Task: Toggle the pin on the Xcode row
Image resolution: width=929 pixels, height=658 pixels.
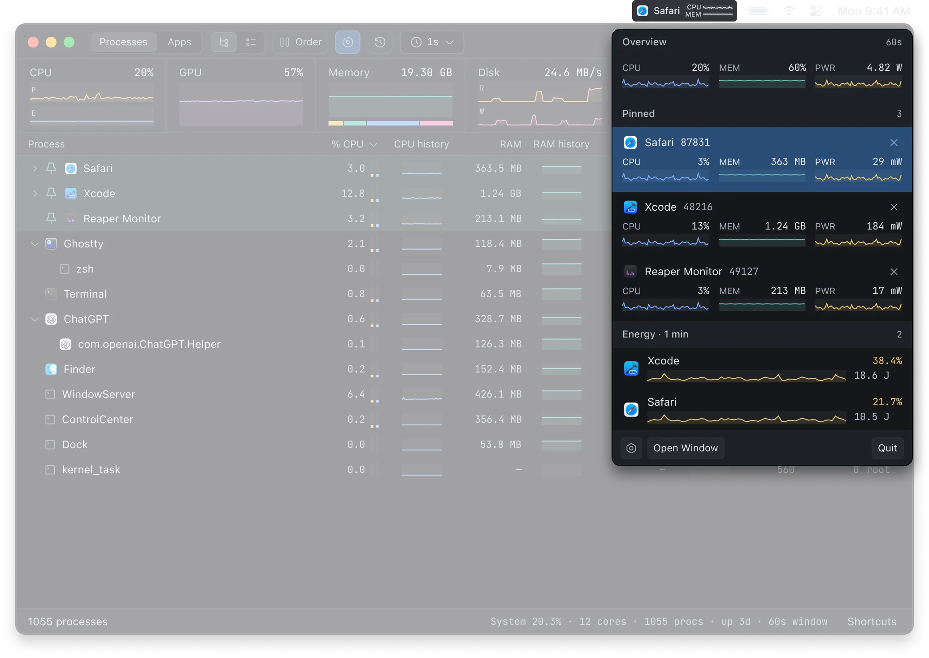Action: (51, 193)
